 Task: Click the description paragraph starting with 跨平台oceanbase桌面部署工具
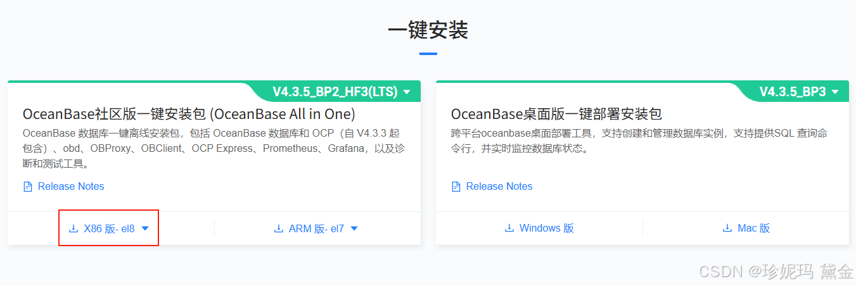point(639,141)
